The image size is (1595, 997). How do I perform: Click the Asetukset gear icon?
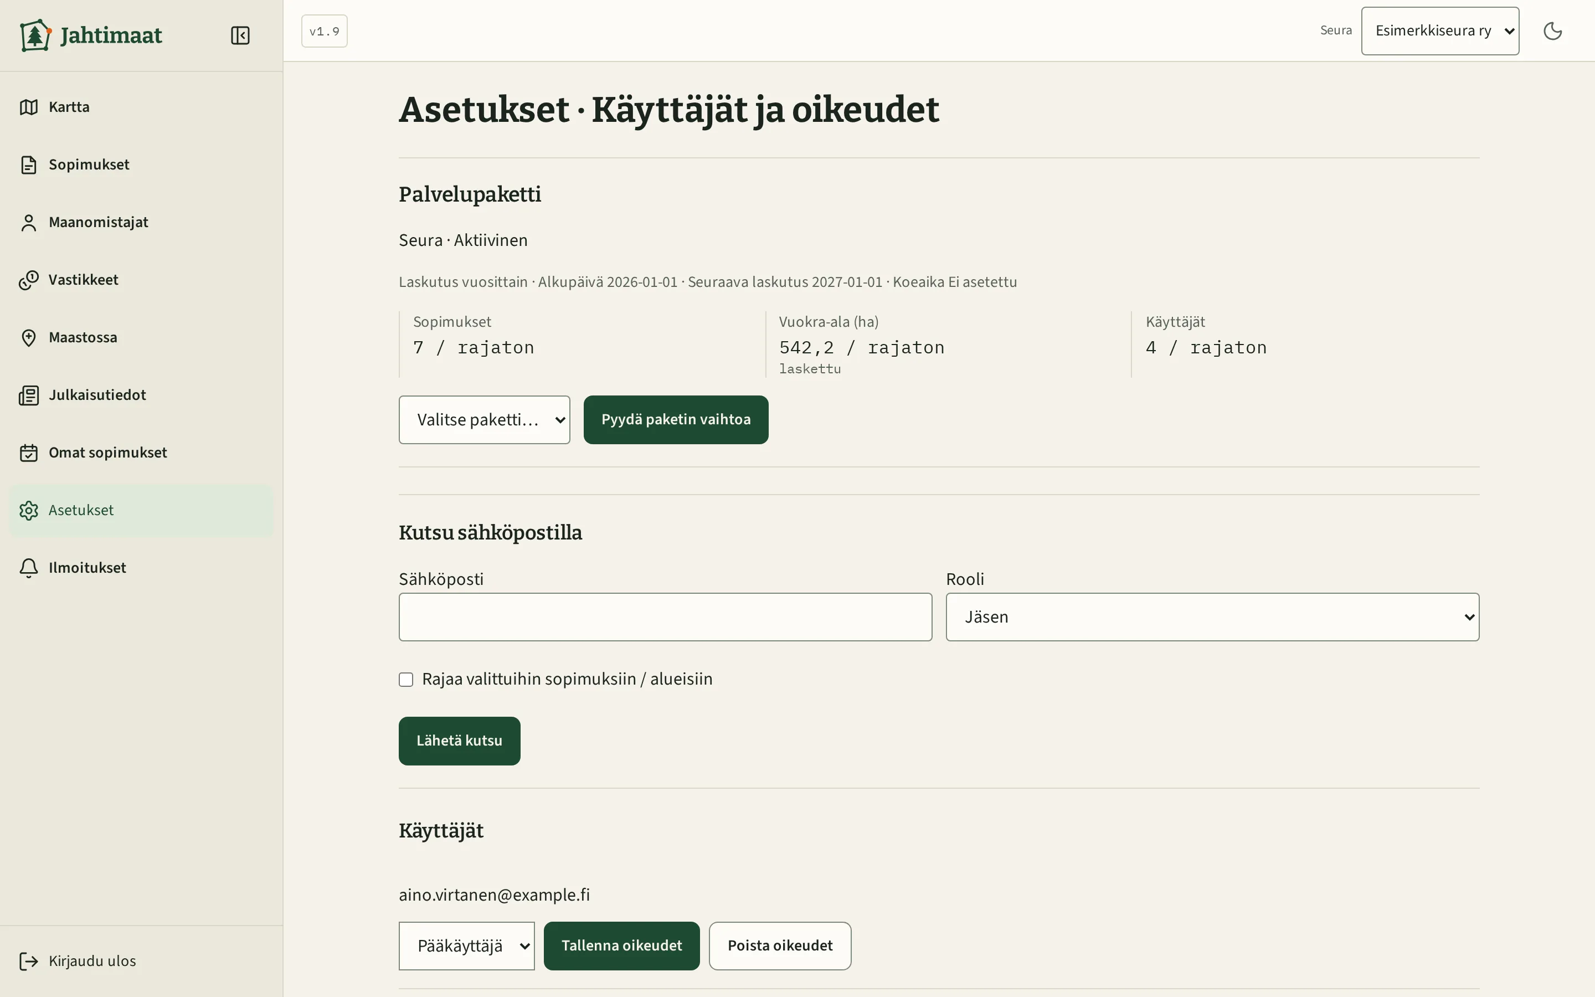point(28,510)
